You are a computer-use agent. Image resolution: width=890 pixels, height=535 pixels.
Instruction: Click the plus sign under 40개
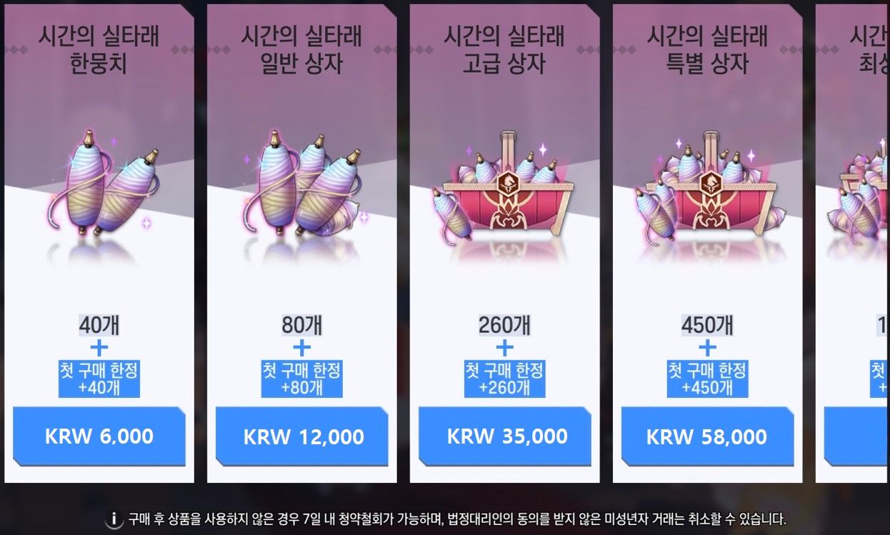pos(99,348)
